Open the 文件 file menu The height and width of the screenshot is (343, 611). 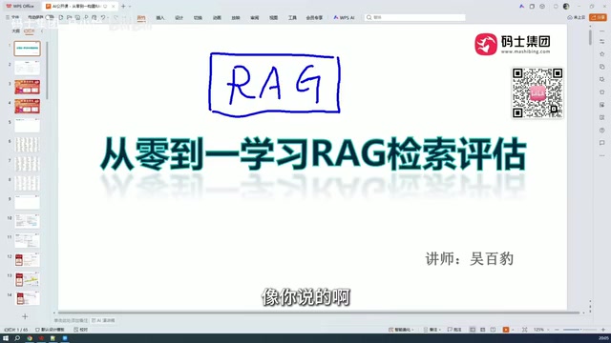pos(12,17)
